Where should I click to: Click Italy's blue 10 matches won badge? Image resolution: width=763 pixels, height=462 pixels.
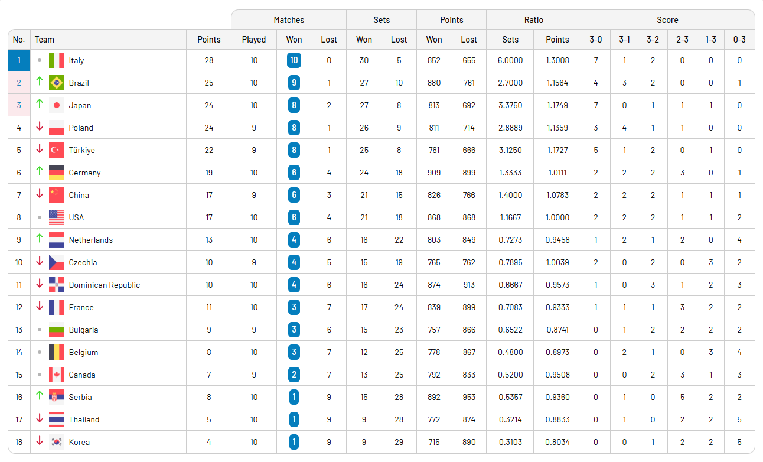pos(294,60)
